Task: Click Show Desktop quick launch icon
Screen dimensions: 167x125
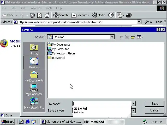Action: click(x=21, y=122)
